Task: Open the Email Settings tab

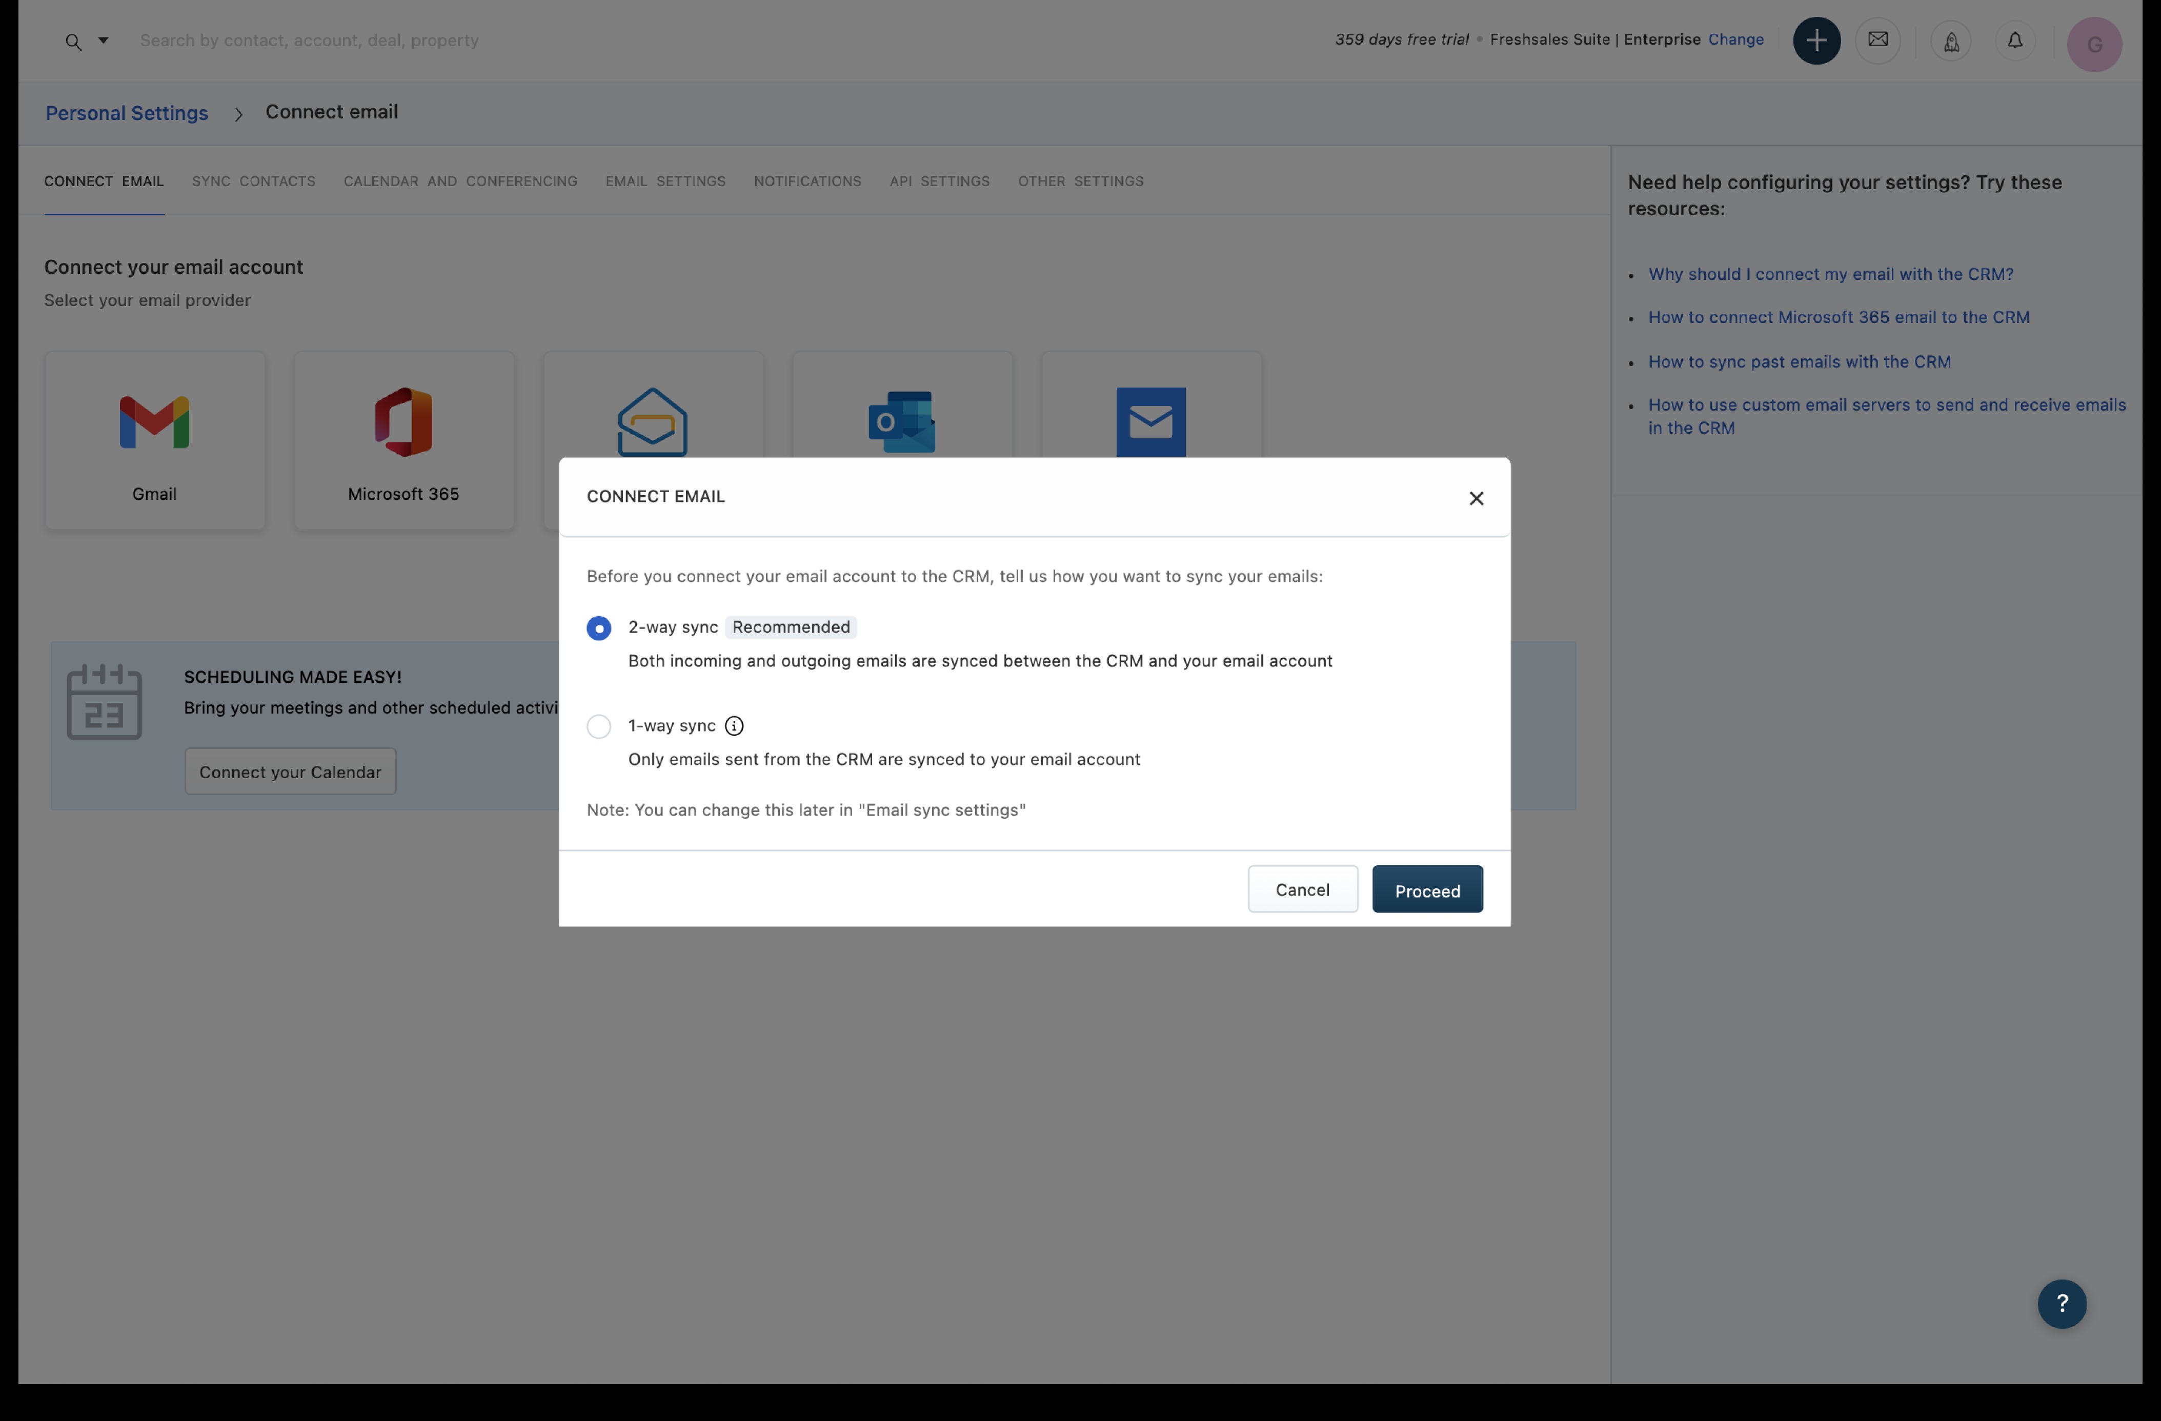Action: (664, 181)
